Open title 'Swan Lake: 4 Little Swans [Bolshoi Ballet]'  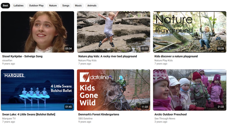(28, 115)
